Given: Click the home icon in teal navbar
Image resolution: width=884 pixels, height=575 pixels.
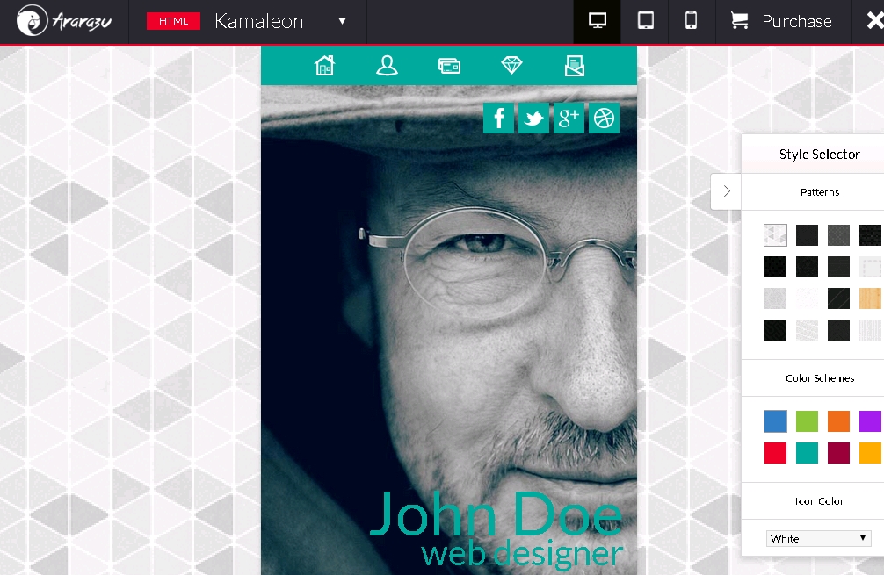Looking at the screenshot, I should tap(325, 66).
